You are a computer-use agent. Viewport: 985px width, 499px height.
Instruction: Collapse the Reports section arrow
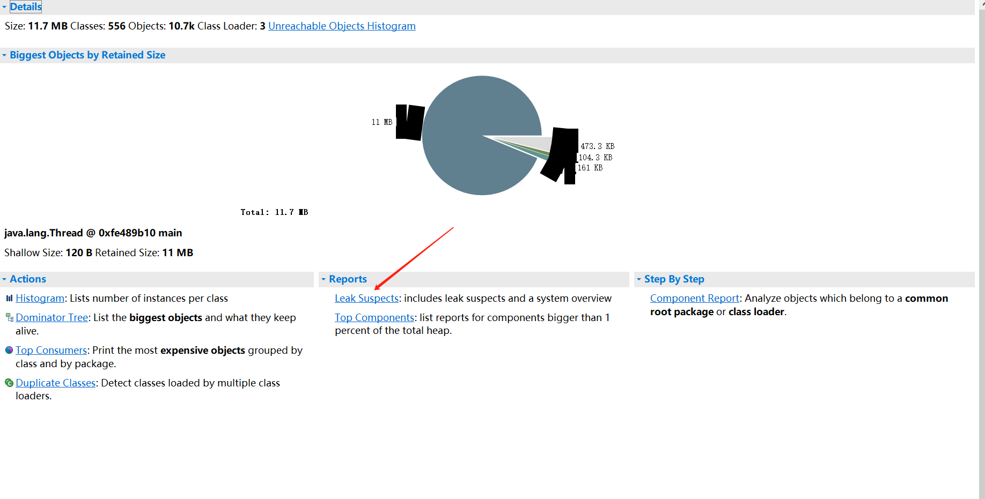point(324,279)
